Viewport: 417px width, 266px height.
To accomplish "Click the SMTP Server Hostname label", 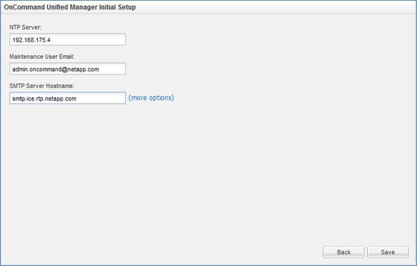I will pyautogui.click(x=42, y=86).
